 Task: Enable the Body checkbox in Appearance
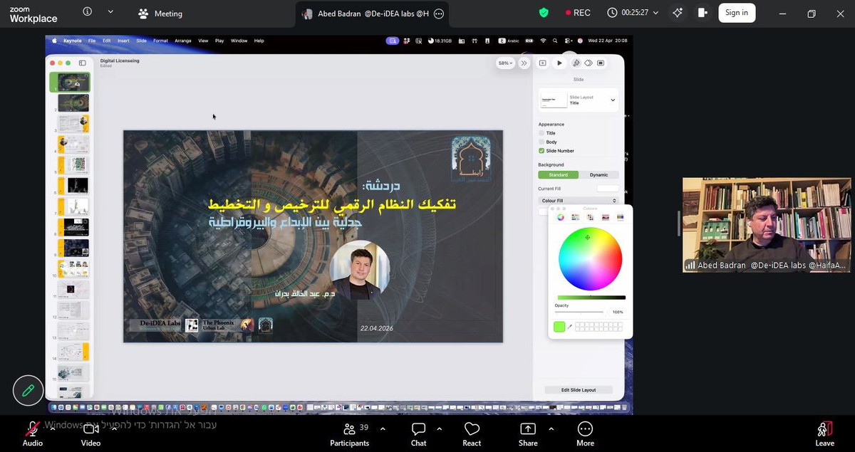coord(541,142)
